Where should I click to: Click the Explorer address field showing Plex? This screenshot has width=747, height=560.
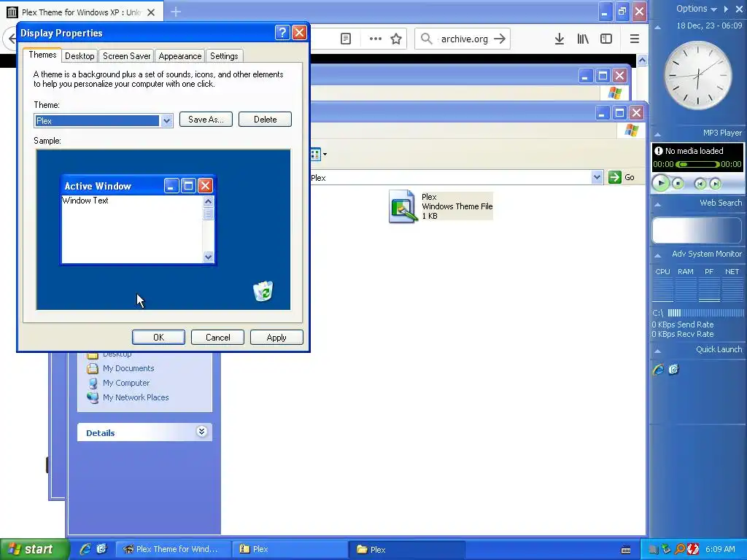[x=450, y=178]
